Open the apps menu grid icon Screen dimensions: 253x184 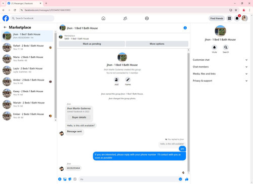pyautogui.click(x=229, y=18)
